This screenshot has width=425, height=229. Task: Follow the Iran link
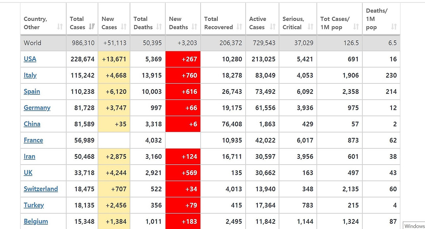pos(29,156)
